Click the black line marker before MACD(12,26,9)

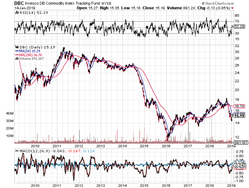tap(17, 151)
